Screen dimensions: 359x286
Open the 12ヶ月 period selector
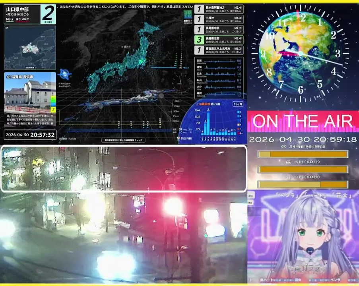[x=238, y=104]
